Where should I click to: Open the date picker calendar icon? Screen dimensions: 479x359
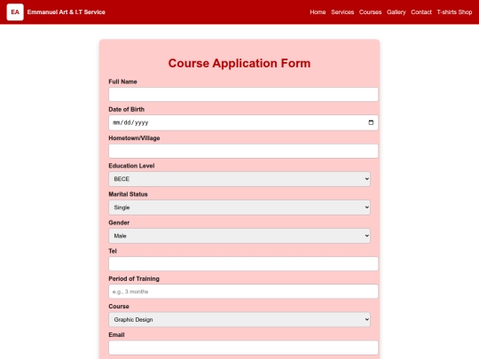point(371,122)
